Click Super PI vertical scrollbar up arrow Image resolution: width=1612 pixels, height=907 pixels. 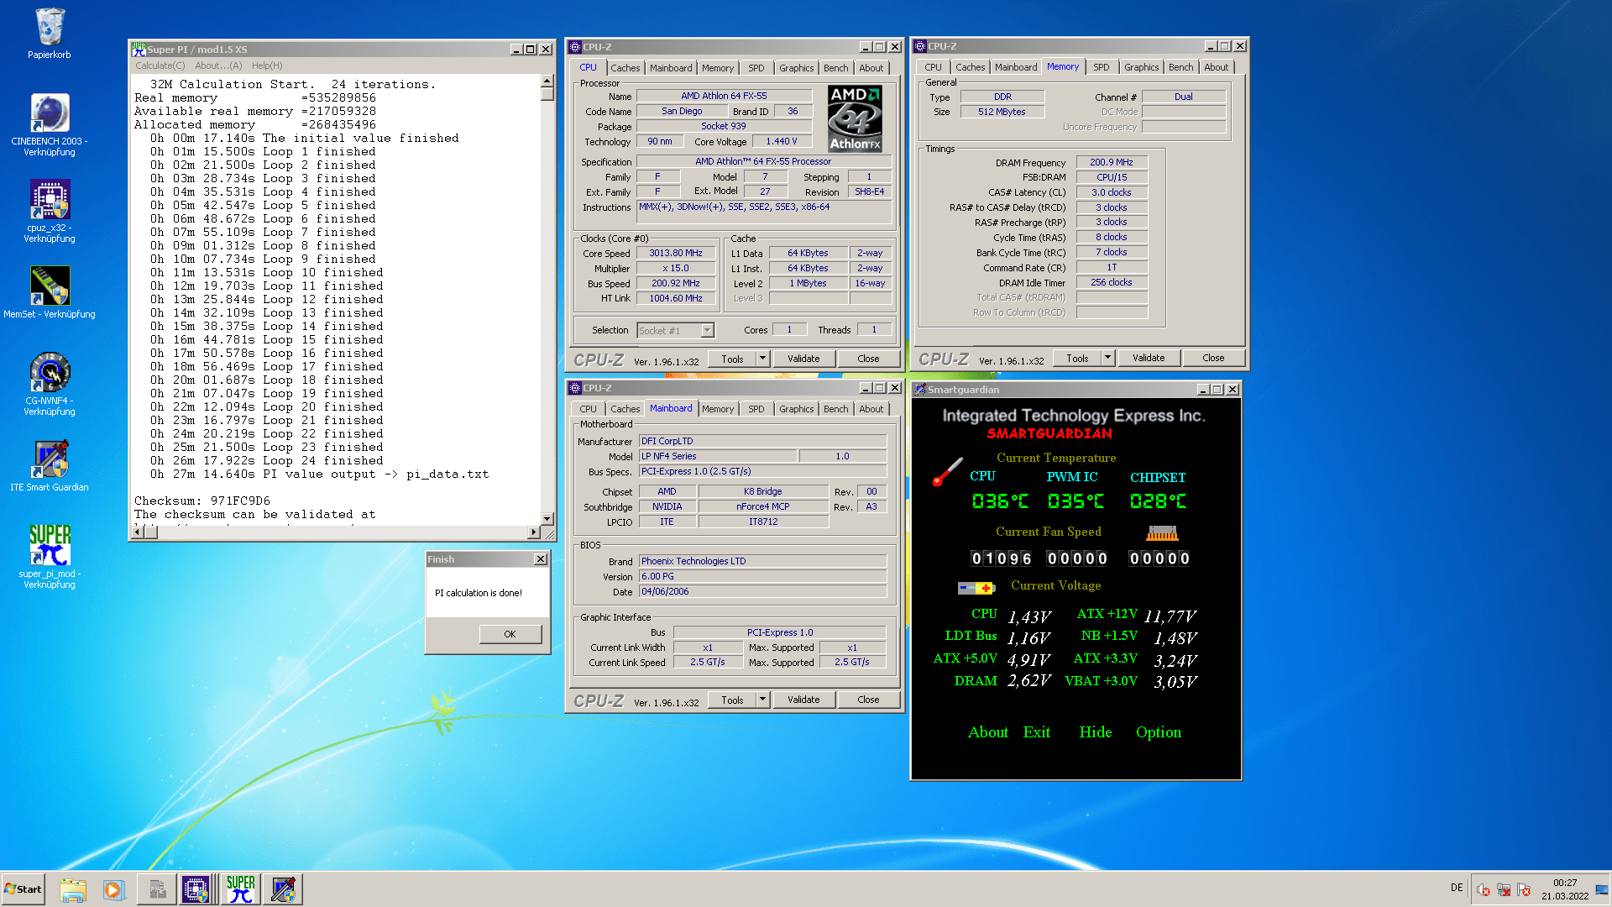click(547, 81)
